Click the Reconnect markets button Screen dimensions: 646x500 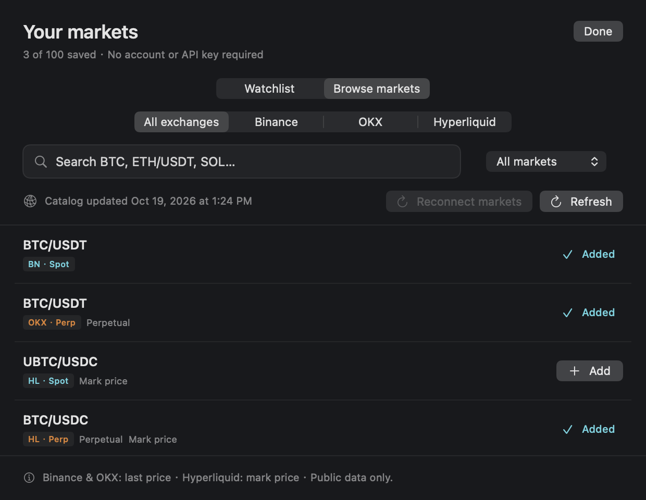459,202
